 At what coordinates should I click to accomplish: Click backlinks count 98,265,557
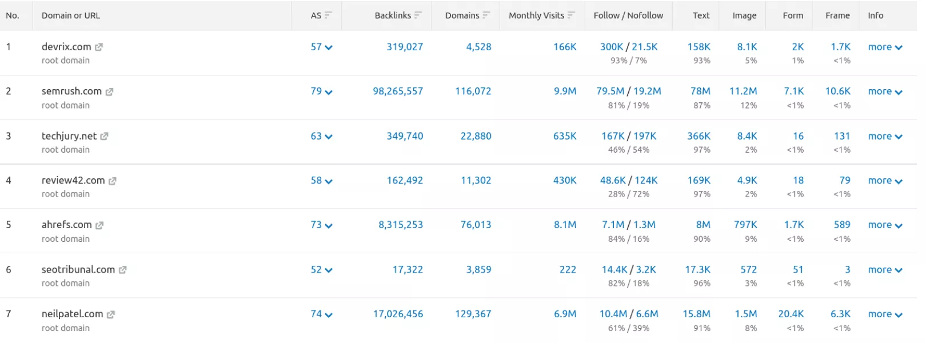tap(398, 91)
